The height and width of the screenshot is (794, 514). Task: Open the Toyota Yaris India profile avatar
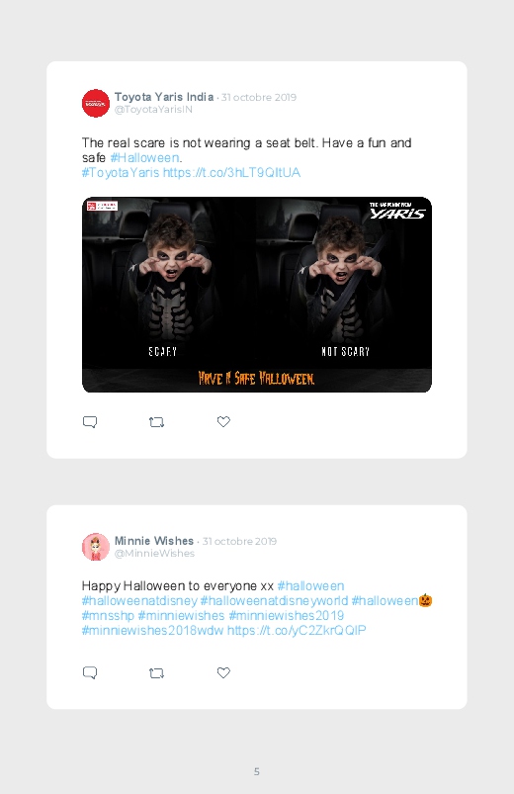(96, 103)
